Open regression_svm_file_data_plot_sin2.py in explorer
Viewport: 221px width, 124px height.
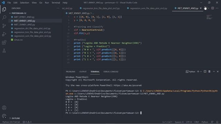point(32,36)
